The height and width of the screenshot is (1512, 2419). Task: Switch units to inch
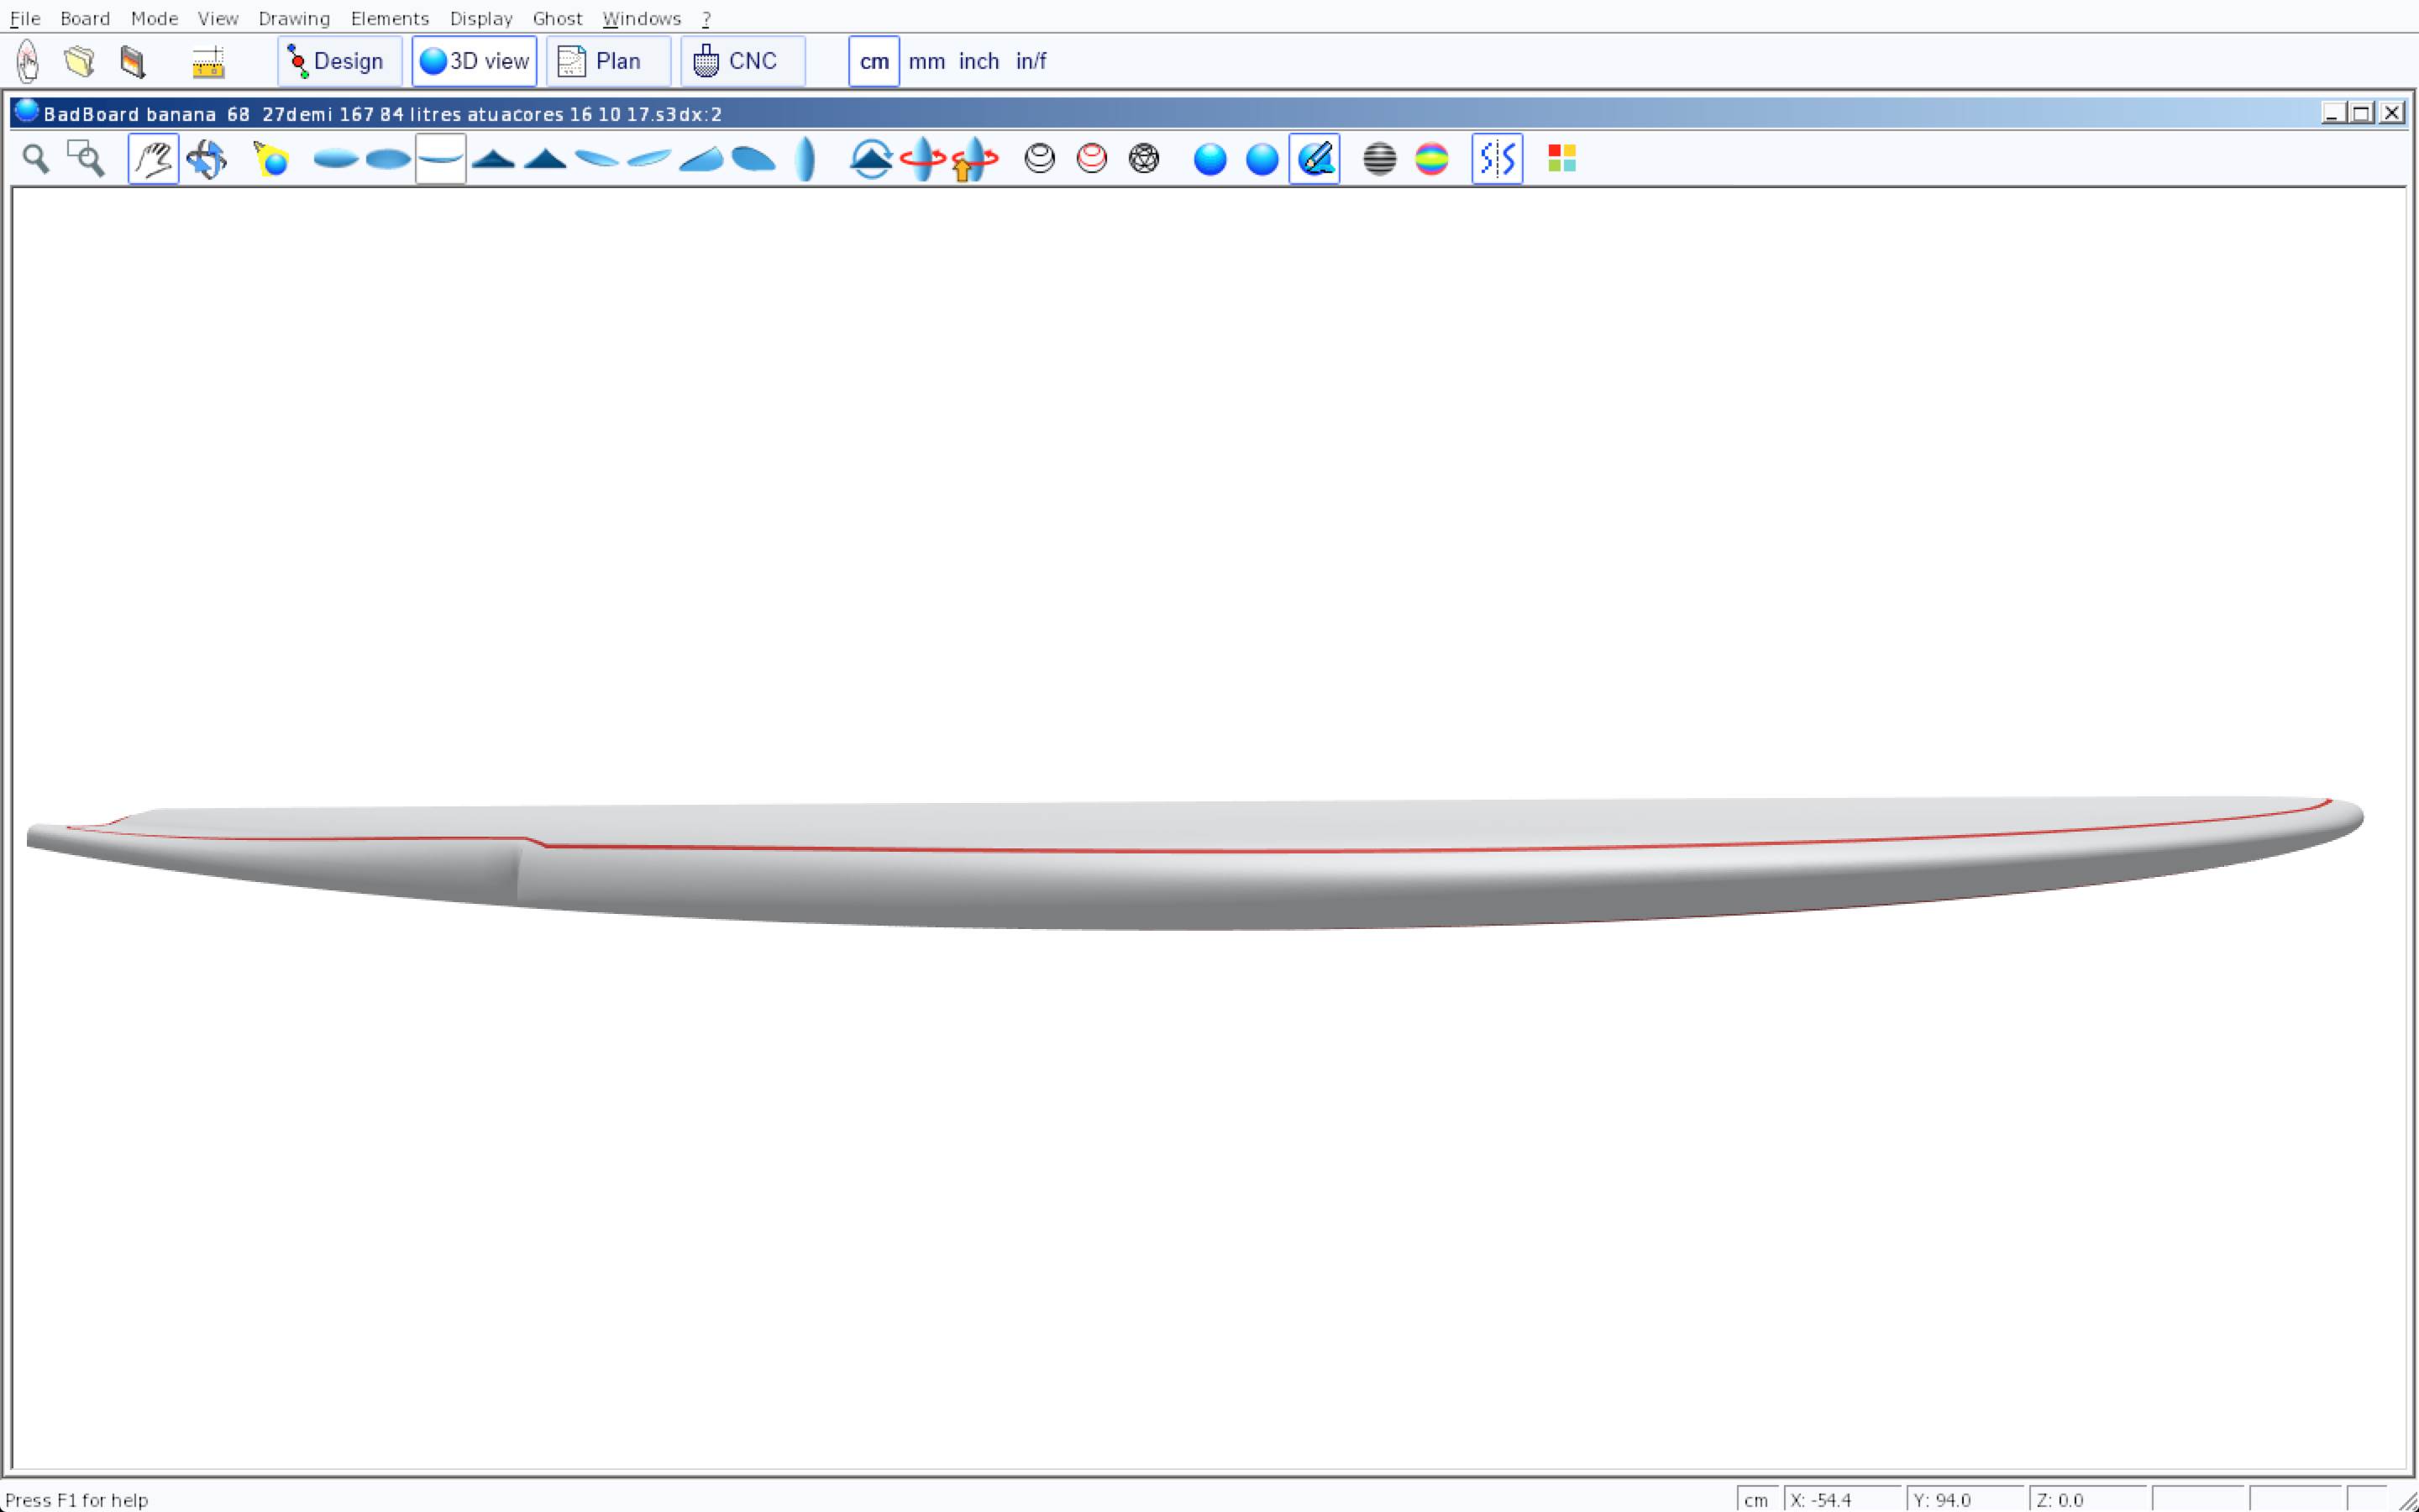978,61
